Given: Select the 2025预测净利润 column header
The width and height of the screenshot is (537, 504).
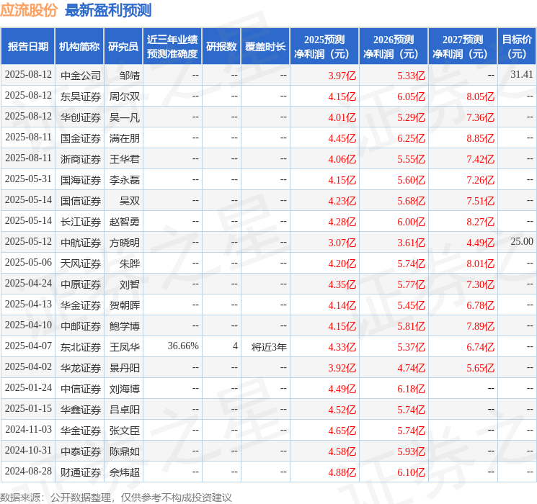Looking at the screenshot, I should [x=324, y=47].
